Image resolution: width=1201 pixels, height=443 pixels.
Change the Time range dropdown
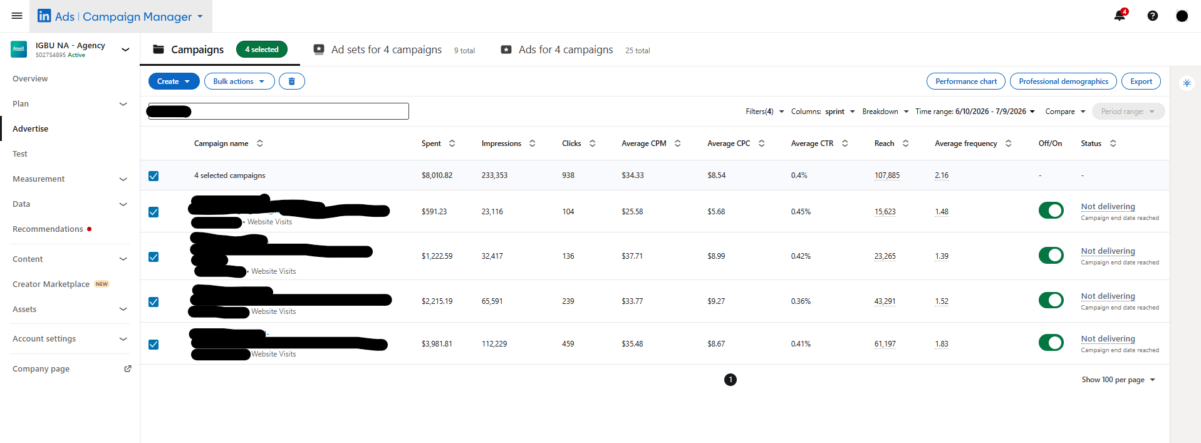click(975, 112)
